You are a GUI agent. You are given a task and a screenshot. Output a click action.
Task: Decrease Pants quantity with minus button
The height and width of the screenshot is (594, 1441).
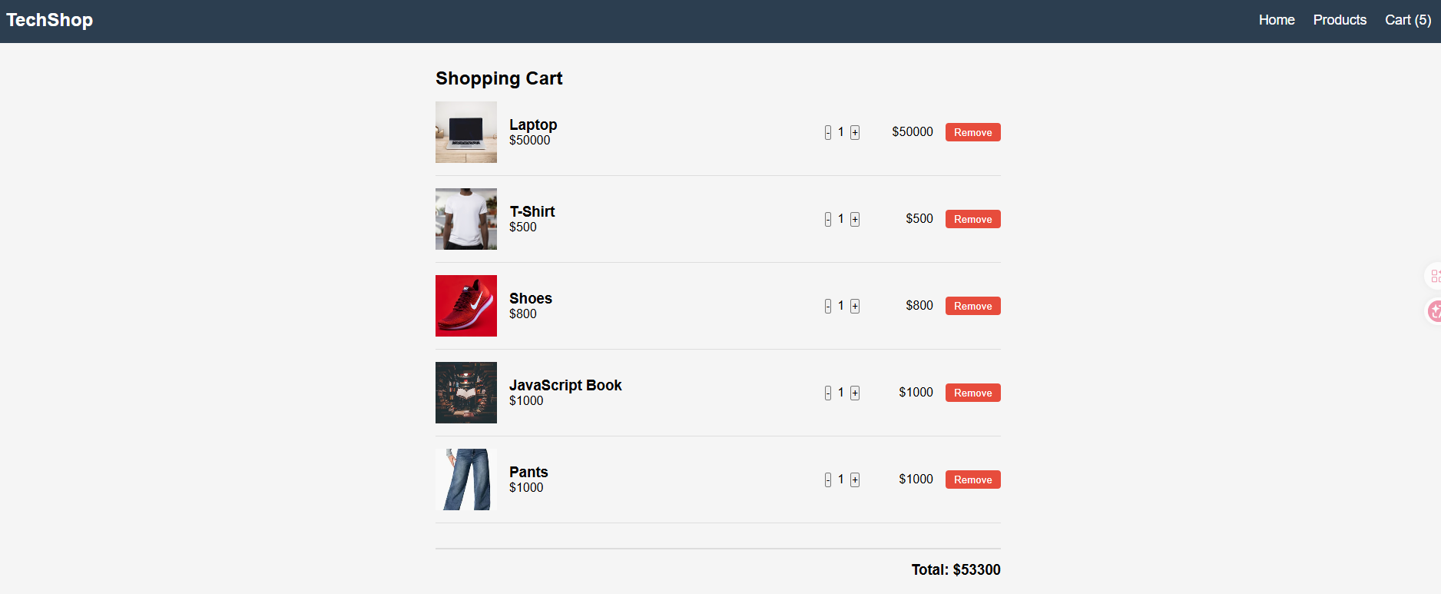point(828,480)
